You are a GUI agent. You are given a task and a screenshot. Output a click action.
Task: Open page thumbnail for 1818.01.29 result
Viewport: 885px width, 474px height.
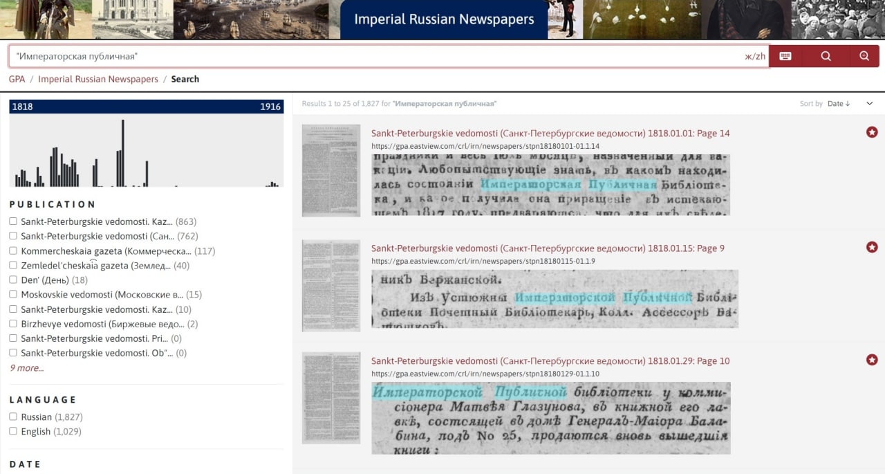tap(331, 398)
